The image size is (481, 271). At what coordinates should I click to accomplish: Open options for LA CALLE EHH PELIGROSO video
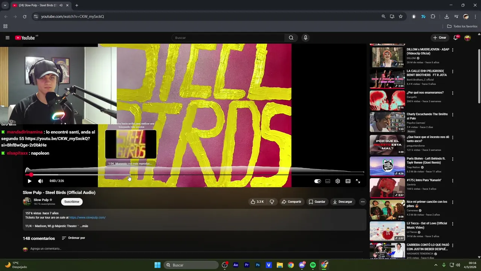point(452,72)
